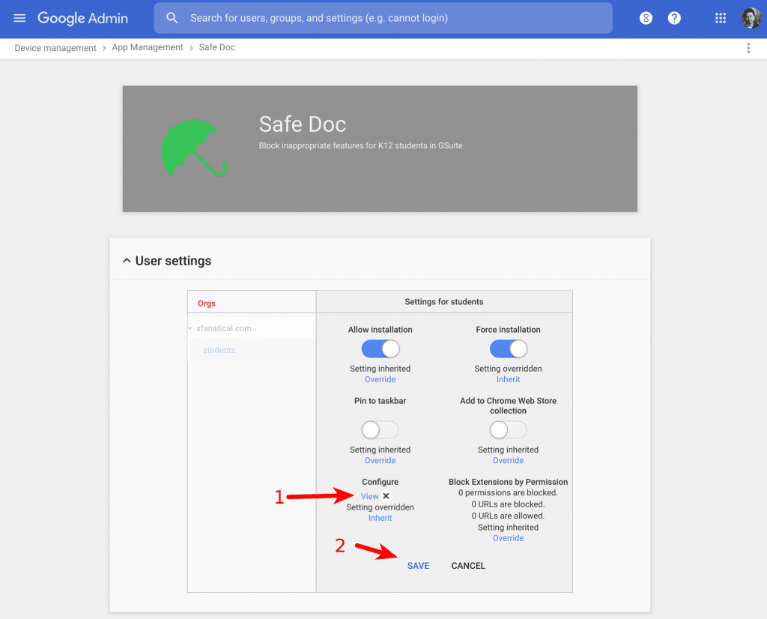The image size is (767, 619).
Task: Open the hourglass tasks icon
Action: click(x=646, y=18)
